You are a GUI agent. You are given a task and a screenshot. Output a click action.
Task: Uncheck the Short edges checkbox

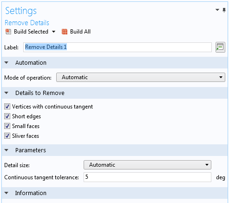coord(7,116)
